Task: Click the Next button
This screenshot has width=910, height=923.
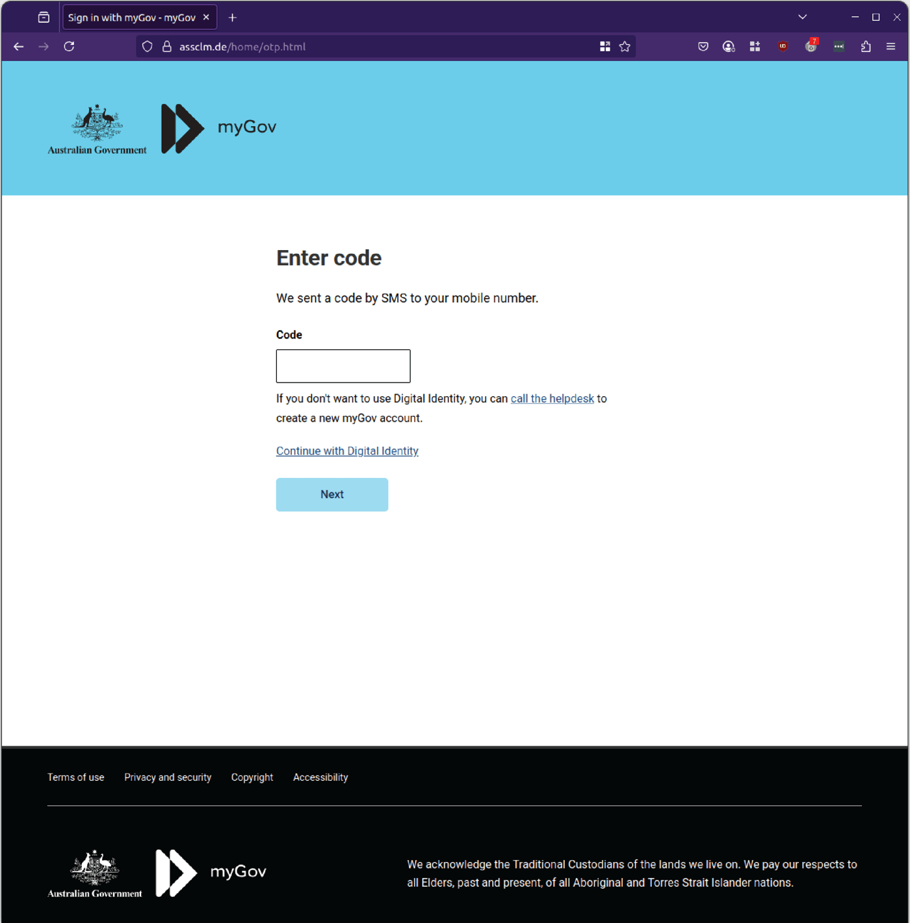Action: pyautogui.click(x=331, y=494)
